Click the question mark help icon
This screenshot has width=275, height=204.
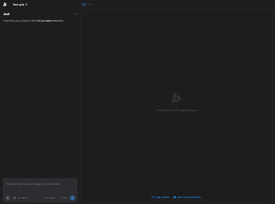tap(153, 197)
